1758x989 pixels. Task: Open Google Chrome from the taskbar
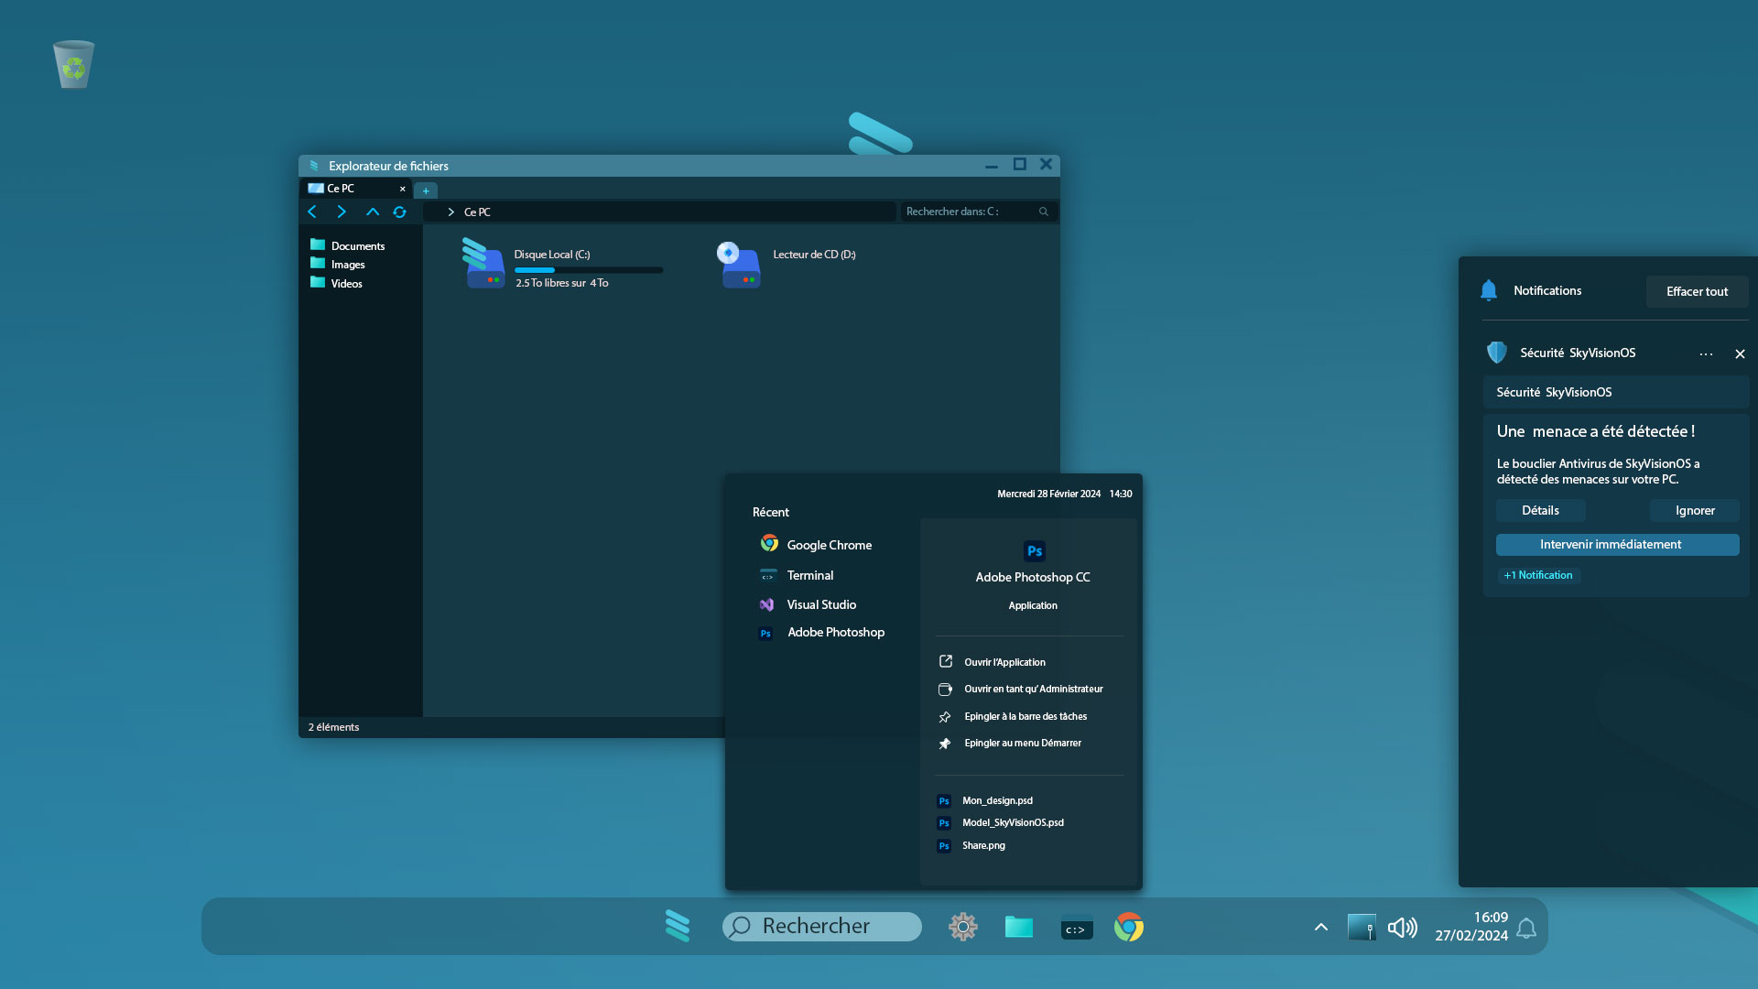coord(1129,927)
